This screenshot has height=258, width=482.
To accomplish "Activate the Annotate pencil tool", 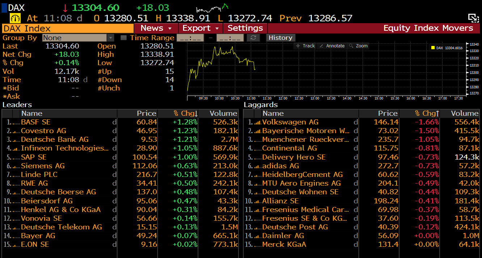I will point(332,46).
